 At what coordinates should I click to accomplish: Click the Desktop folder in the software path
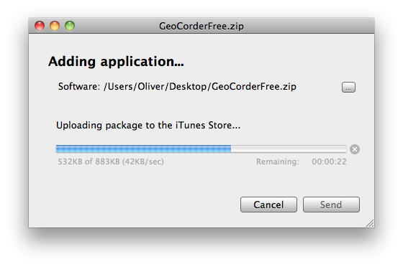coord(188,87)
